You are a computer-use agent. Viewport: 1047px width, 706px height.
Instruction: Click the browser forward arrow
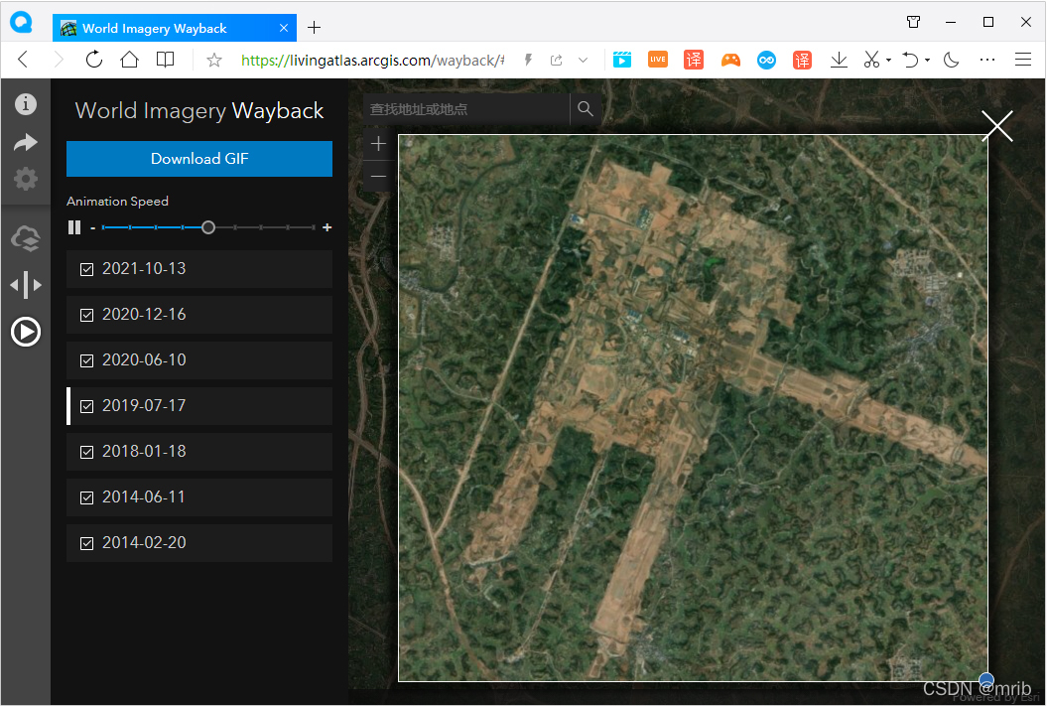point(59,60)
